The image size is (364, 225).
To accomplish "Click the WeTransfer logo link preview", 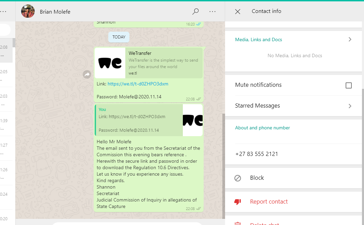I will [x=110, y=63].
